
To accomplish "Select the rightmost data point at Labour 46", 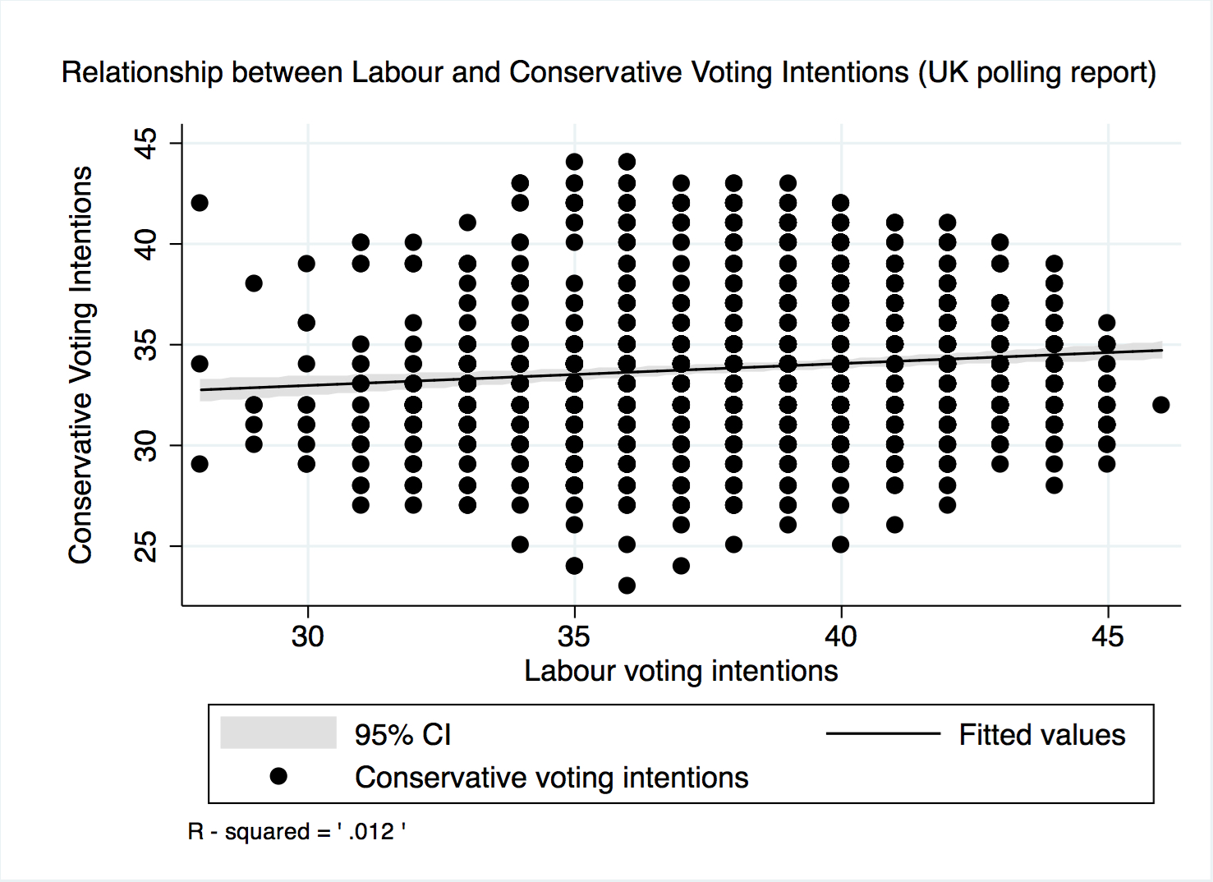I will [1160, 404].
